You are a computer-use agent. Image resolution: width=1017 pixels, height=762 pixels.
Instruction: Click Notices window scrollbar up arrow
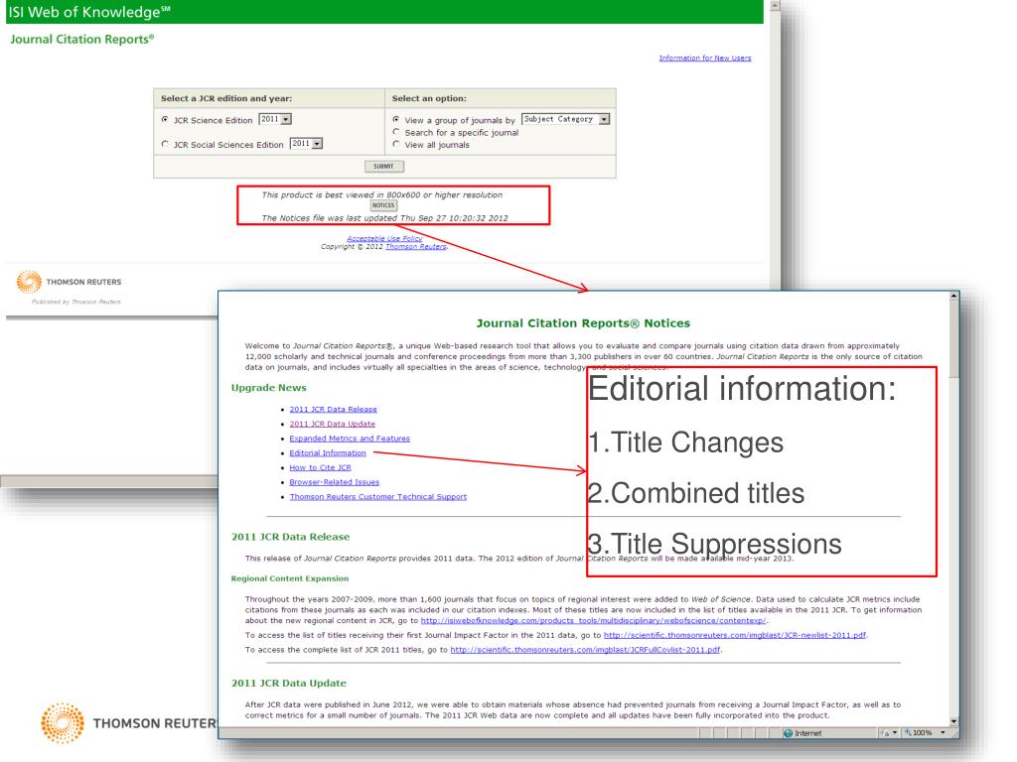point(953,296)
